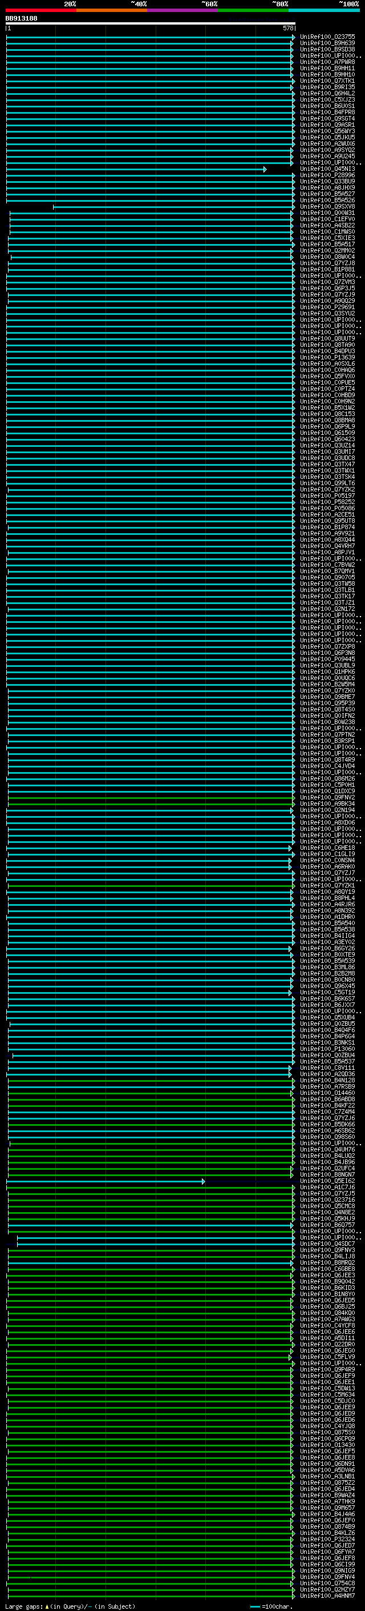Select the white query bar BB913188
This screenshot has height=1611, width=365.
pos(151,23)
